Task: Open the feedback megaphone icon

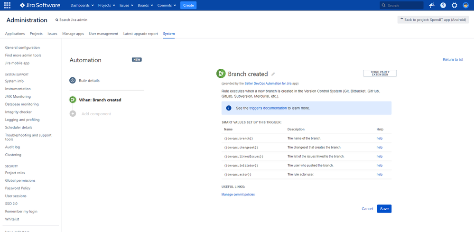Action: click(x=432, y=5)
